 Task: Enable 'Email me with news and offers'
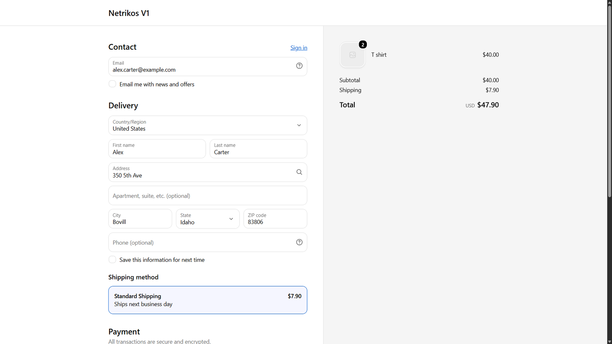coord(112,84)
